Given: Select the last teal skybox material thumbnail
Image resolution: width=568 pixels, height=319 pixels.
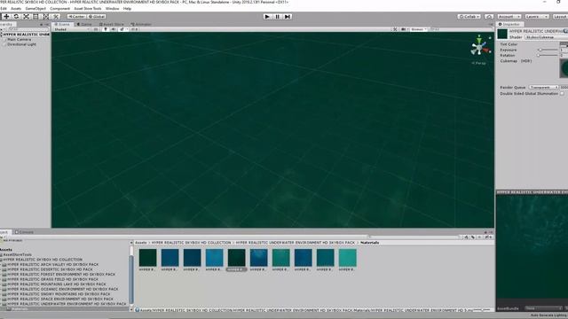Looking at the screenshot, I should (347, 258).
